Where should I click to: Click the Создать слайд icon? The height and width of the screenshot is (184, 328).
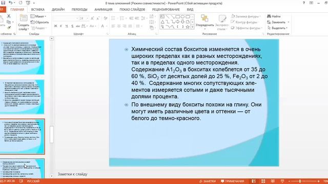(24, 18)
